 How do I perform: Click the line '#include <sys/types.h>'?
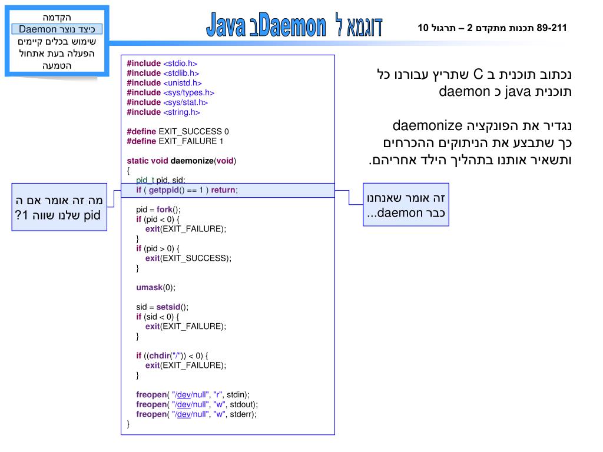pos(170,92)
